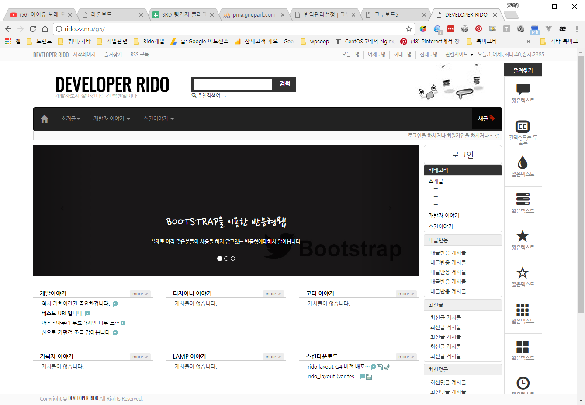Switch to the third carousel slide dot
This screenshot has width=585, height=405.
(233, 258)
